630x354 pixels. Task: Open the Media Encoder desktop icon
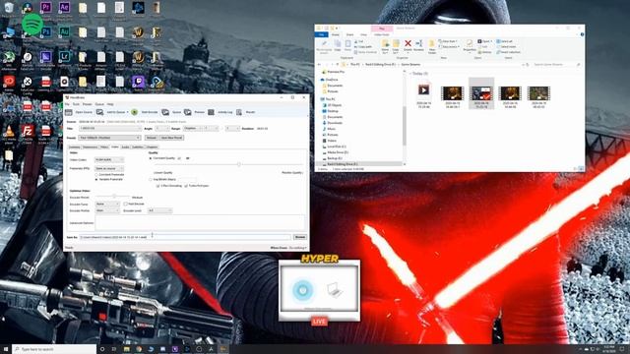pos(46,57)
